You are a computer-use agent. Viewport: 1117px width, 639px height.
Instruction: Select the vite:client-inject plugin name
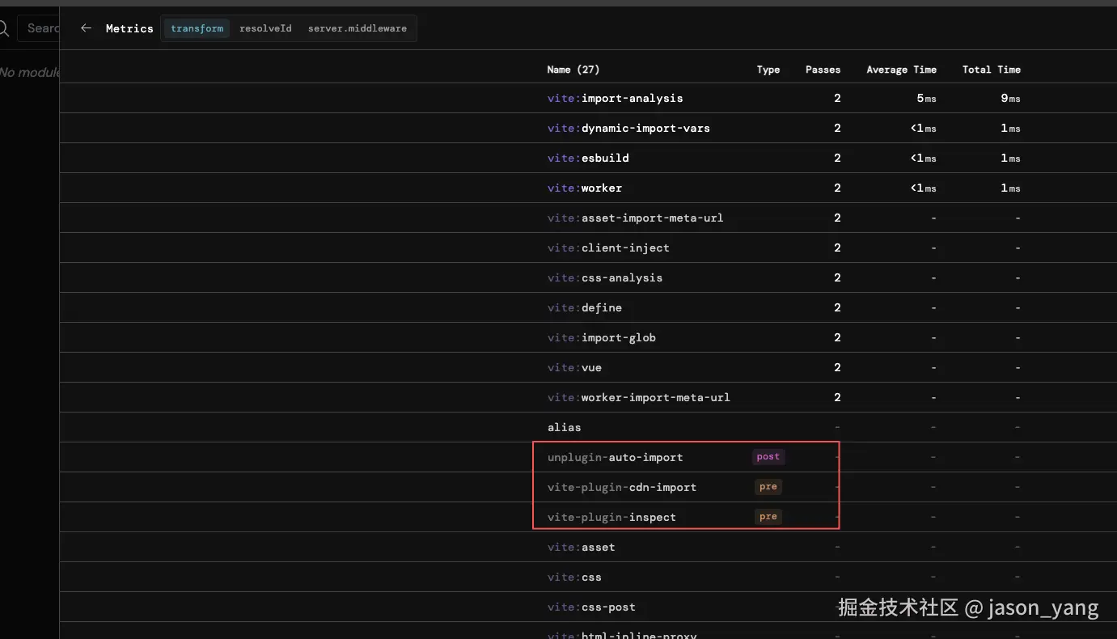[x=608, y=248]
